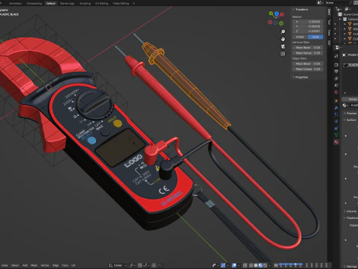
Task: Toggle camera view icon in viewport
Action: (283, 46)
